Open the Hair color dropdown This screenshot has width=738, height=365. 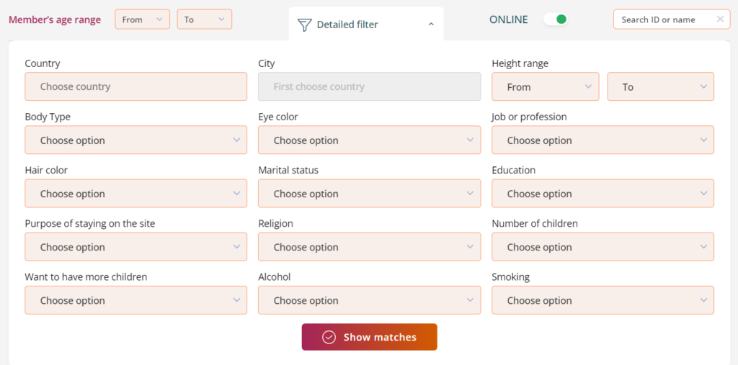pos(135,194)
